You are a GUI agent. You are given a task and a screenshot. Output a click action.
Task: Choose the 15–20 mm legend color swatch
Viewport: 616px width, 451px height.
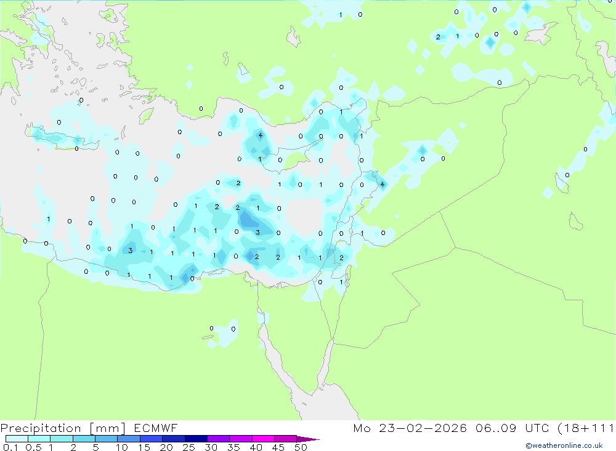click(151, 439)
